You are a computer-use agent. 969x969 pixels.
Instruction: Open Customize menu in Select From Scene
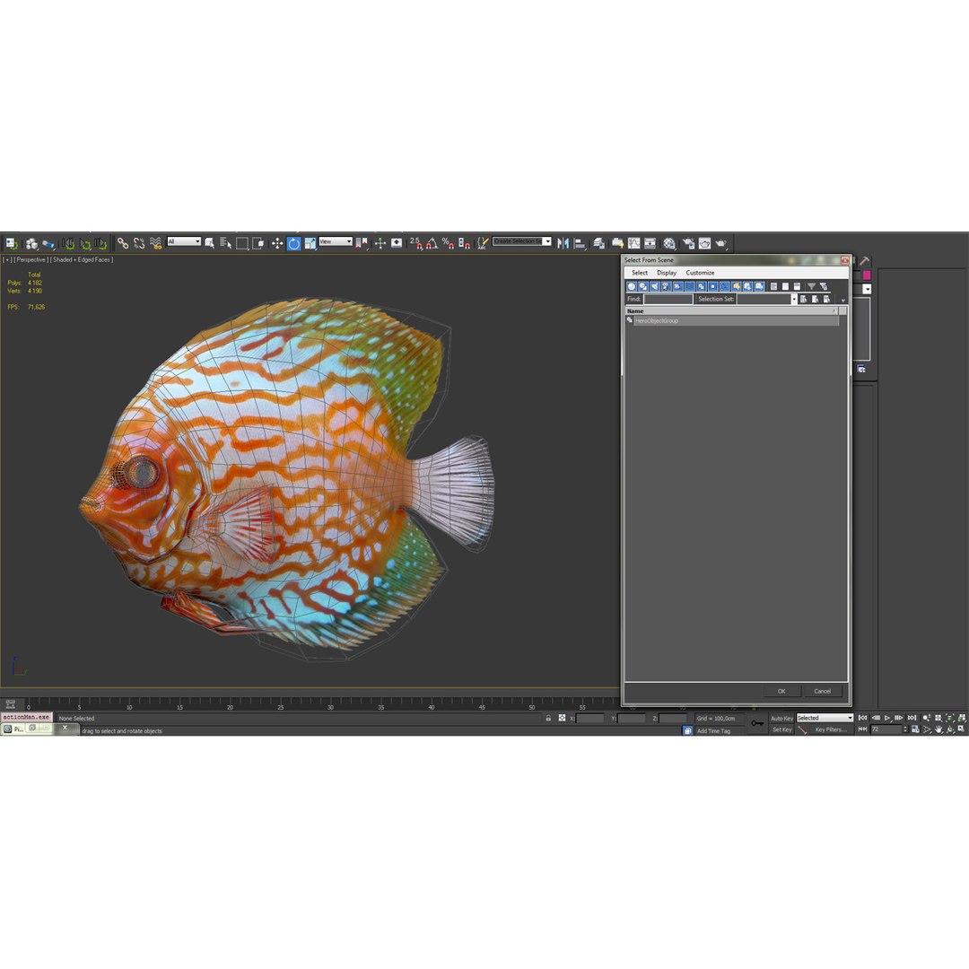[x=700, y=273]
